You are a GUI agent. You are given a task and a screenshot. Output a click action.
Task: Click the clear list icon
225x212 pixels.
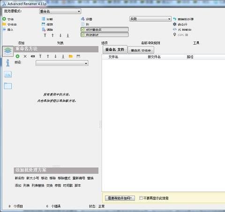(x=44, y=30)
